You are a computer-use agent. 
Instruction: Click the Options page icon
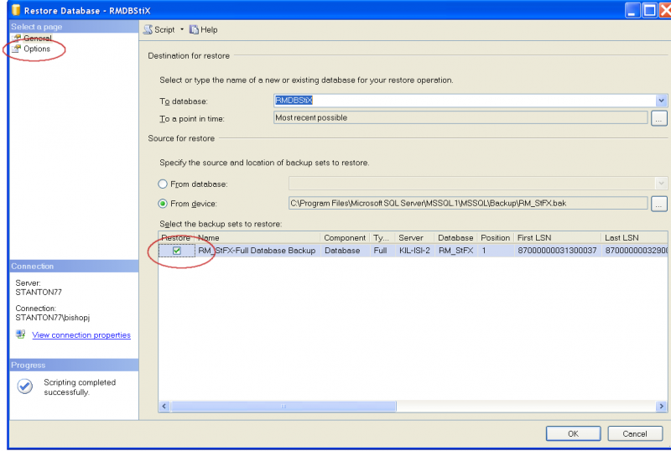[16, 49]
